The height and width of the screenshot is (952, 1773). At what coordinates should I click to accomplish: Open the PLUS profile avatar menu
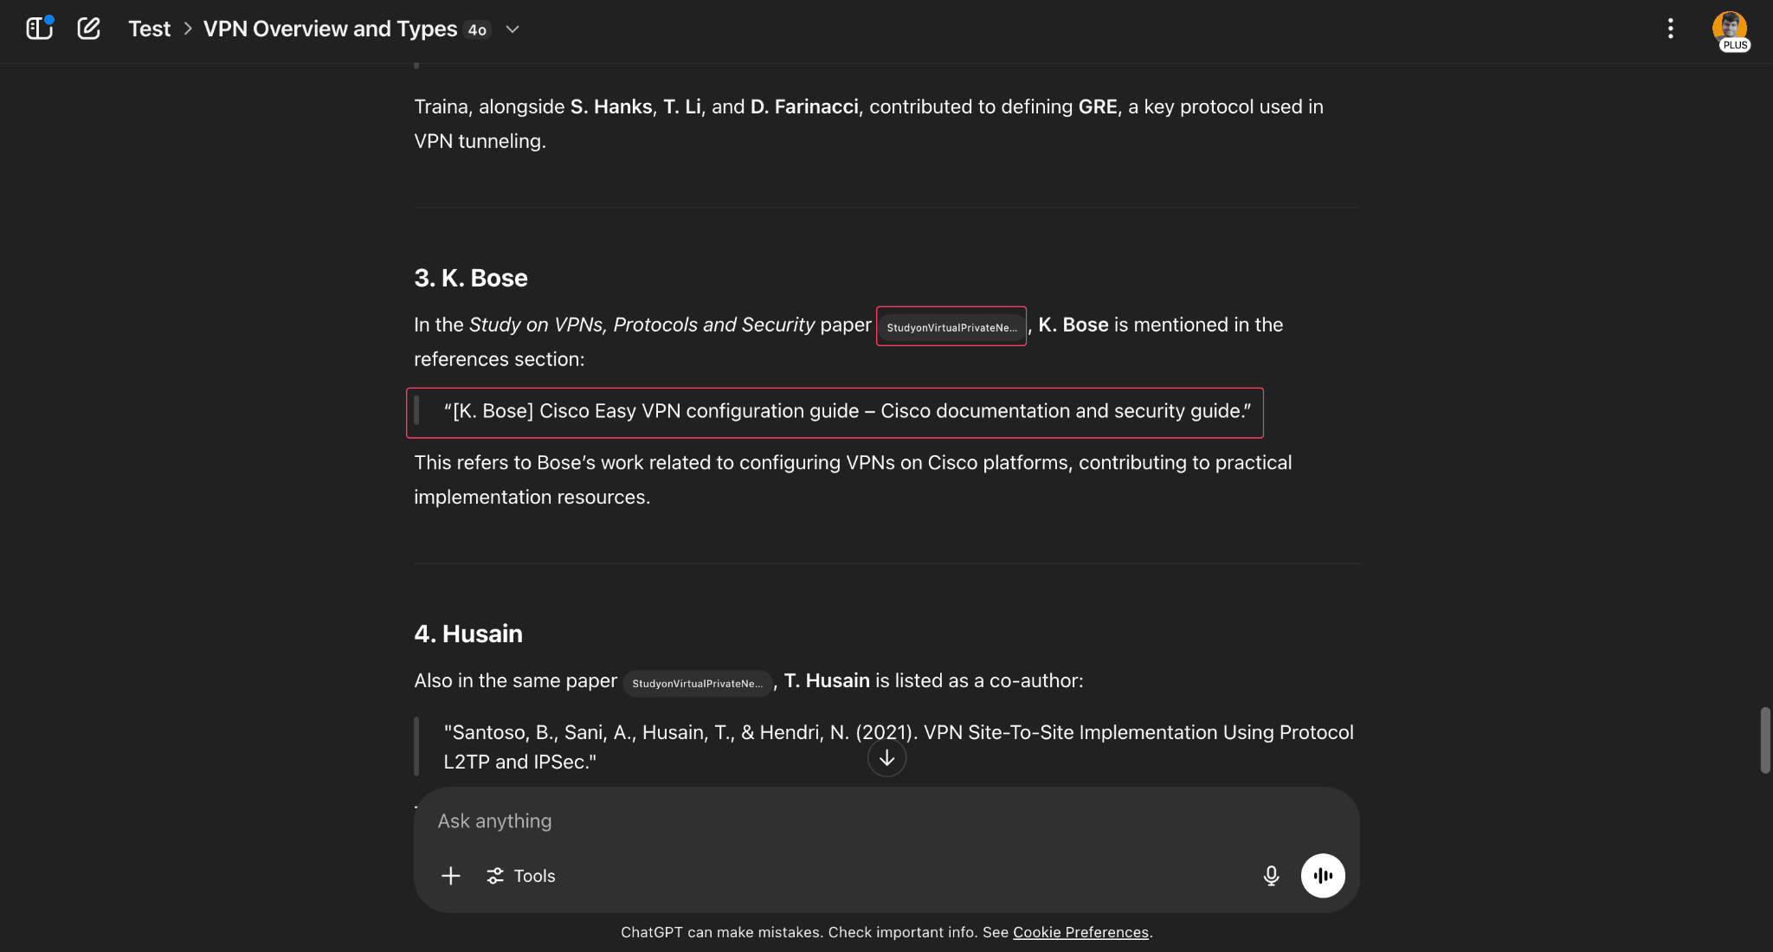click(x=1730, y=30)
